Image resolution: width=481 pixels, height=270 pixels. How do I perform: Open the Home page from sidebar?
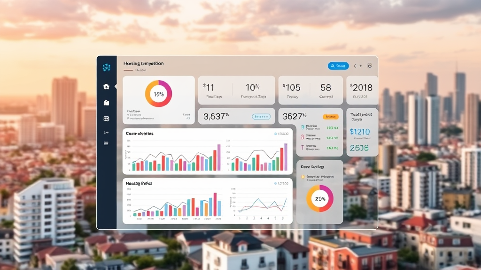pyautogui.click(x=106, y=87)
